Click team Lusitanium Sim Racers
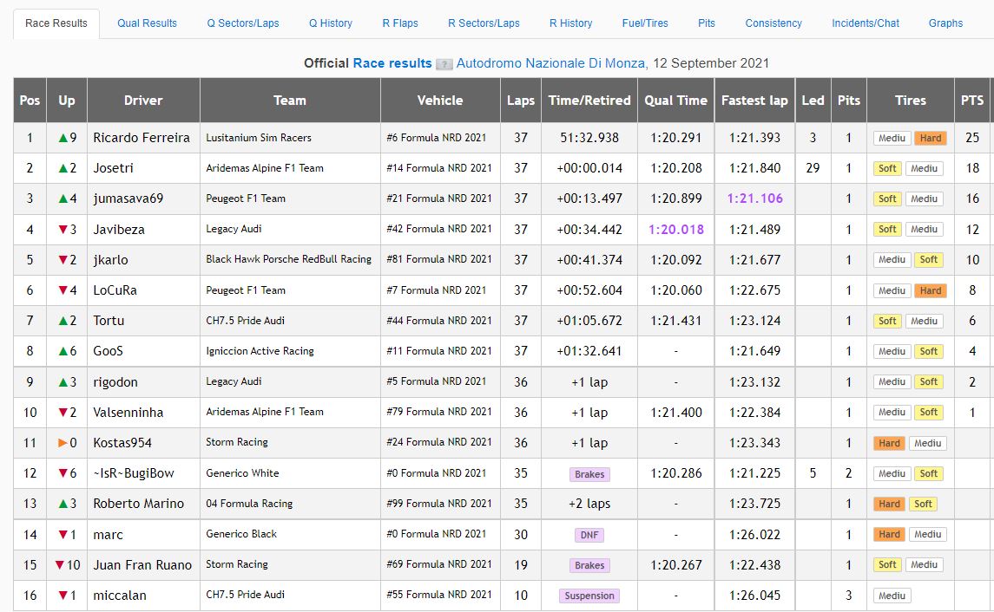Screen dimensions: 994x612 click(259, 138)
